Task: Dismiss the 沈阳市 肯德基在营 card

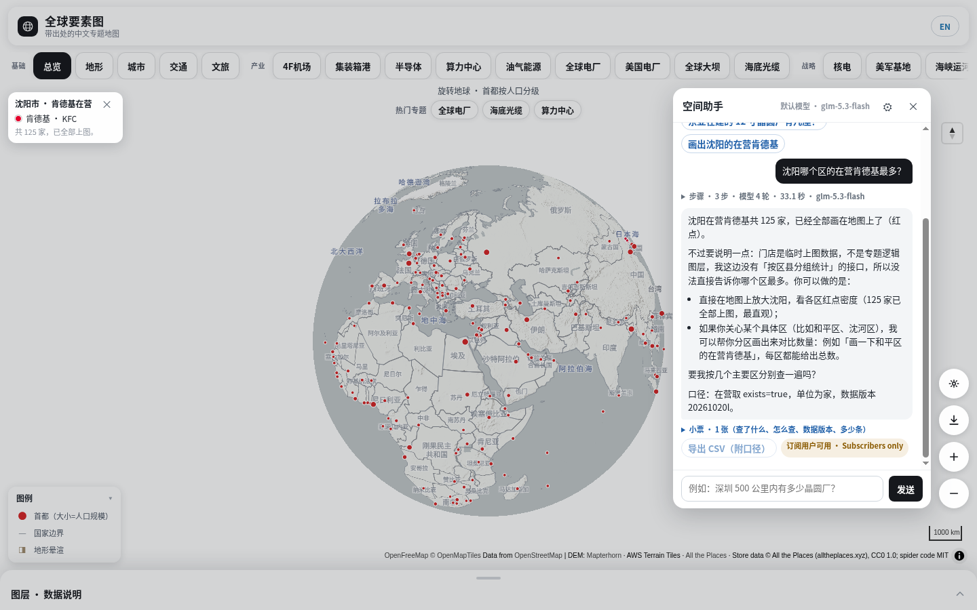Action: (107, 104)
